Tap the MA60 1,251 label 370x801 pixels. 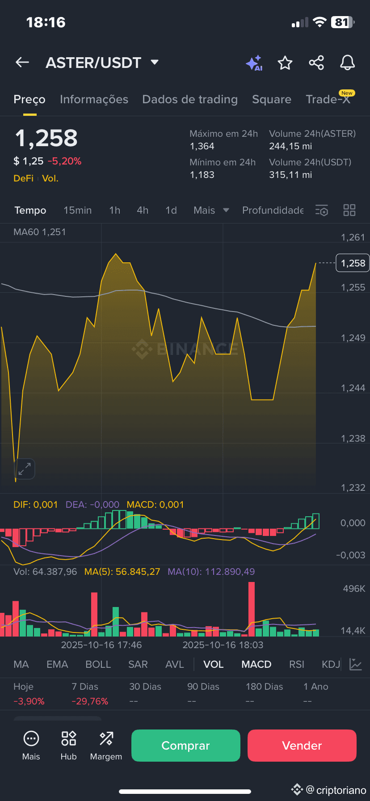40,232
